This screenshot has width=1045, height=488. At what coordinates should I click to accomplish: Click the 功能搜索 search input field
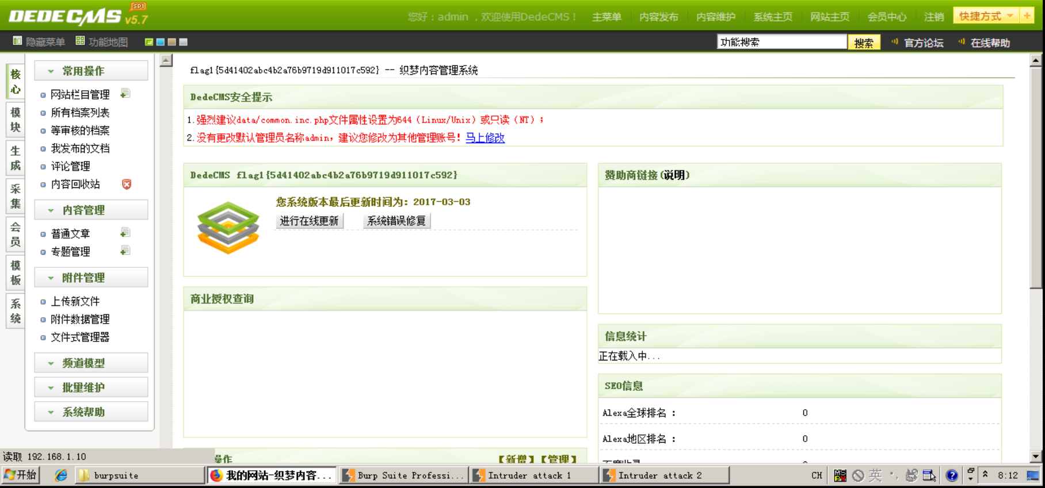781,42
